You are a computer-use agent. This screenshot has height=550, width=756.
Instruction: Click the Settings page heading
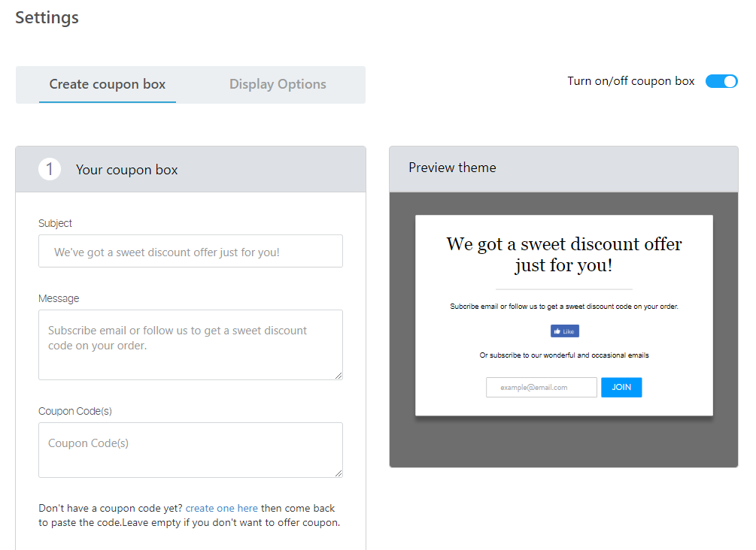click(47, 17)
